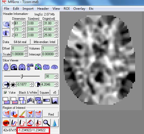Select the axial slice view icon
The width and height of the screenshot is (144, 134).
tap(6, 67)
